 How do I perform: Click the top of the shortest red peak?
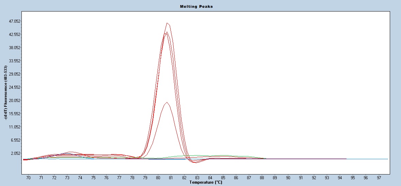tap(166, 102)
